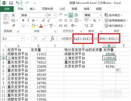Click the Increase Indent icon
The image size is (131, 101).
pos(66,26)
